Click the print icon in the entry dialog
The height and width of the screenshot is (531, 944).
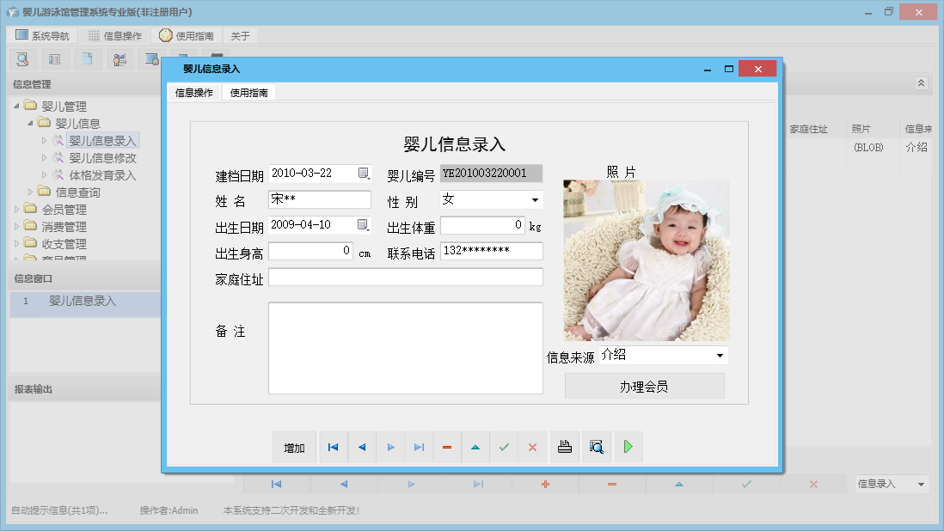pyautogui.click(x=565, y=447)
